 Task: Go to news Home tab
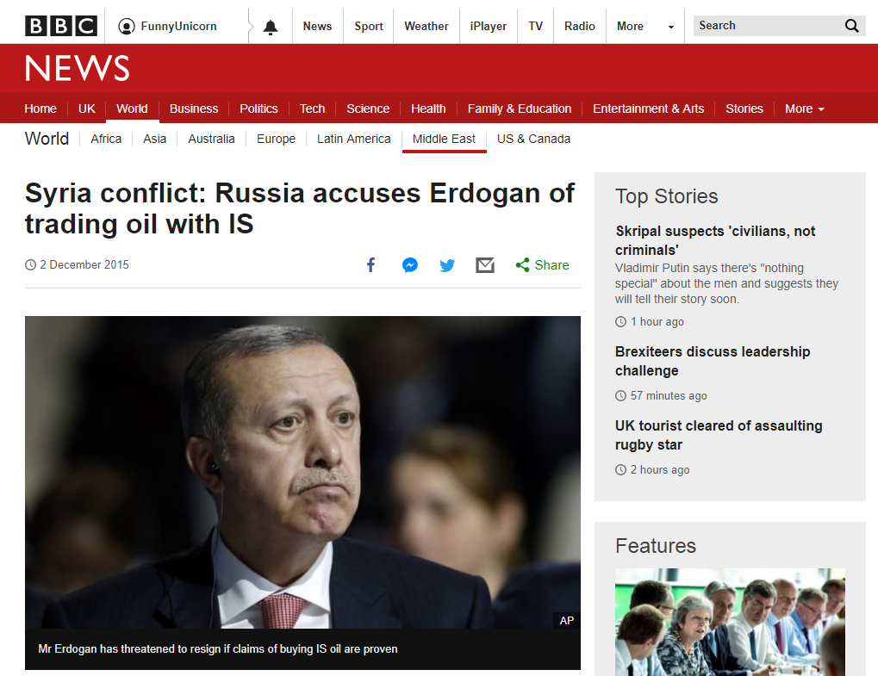[40, 109]
